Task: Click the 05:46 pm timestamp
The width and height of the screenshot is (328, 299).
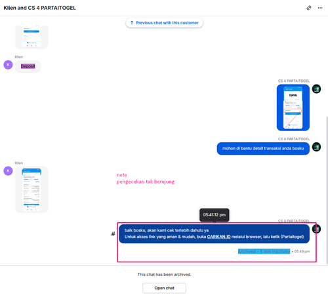Action: point(302,251)
